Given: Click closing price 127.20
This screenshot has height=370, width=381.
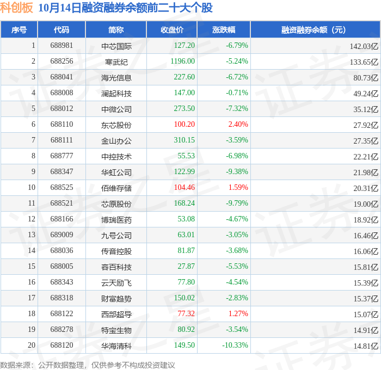Looking at the screenshot, I should 185,45.
